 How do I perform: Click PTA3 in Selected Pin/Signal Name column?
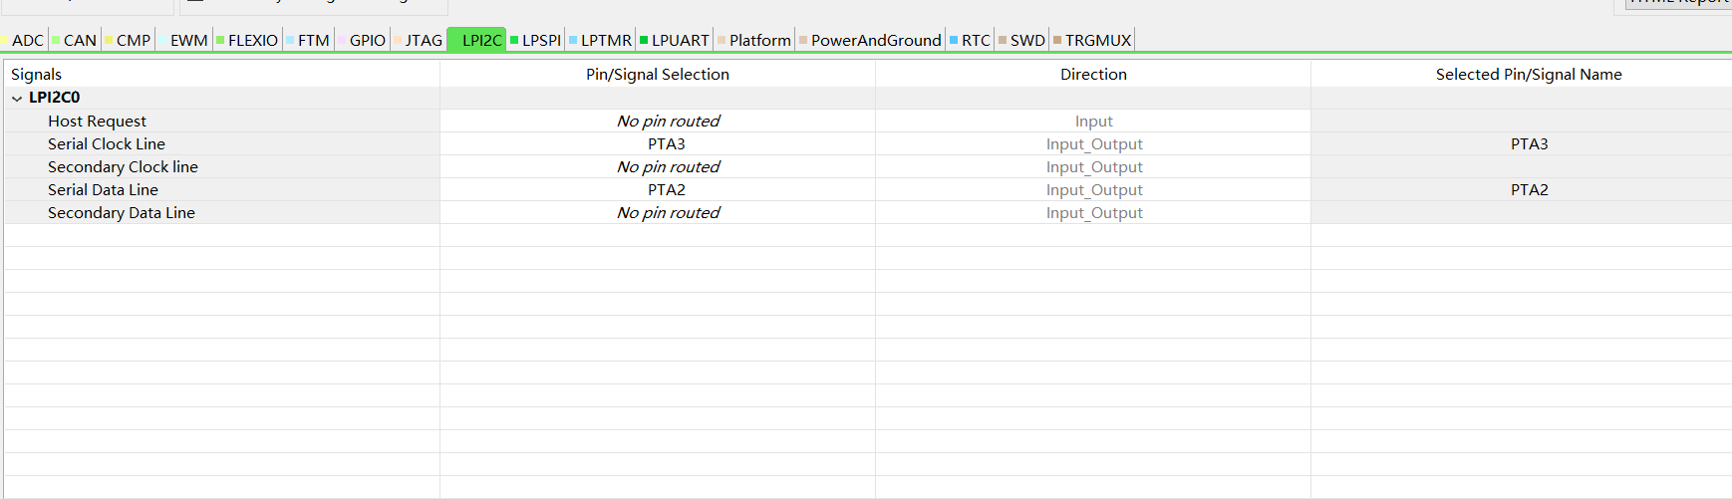coord(1529,143)
